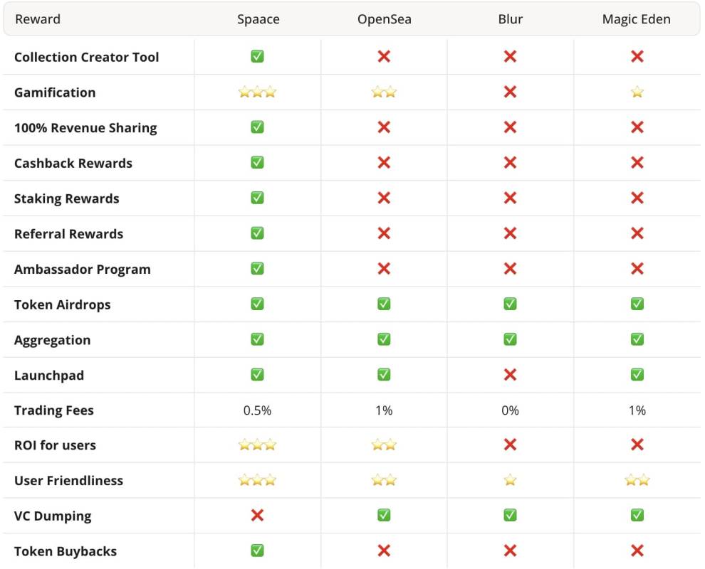705x569 pixels.
Task: Click Spaace's 0.5% Trading Fees value
Action: pos(258,410)
